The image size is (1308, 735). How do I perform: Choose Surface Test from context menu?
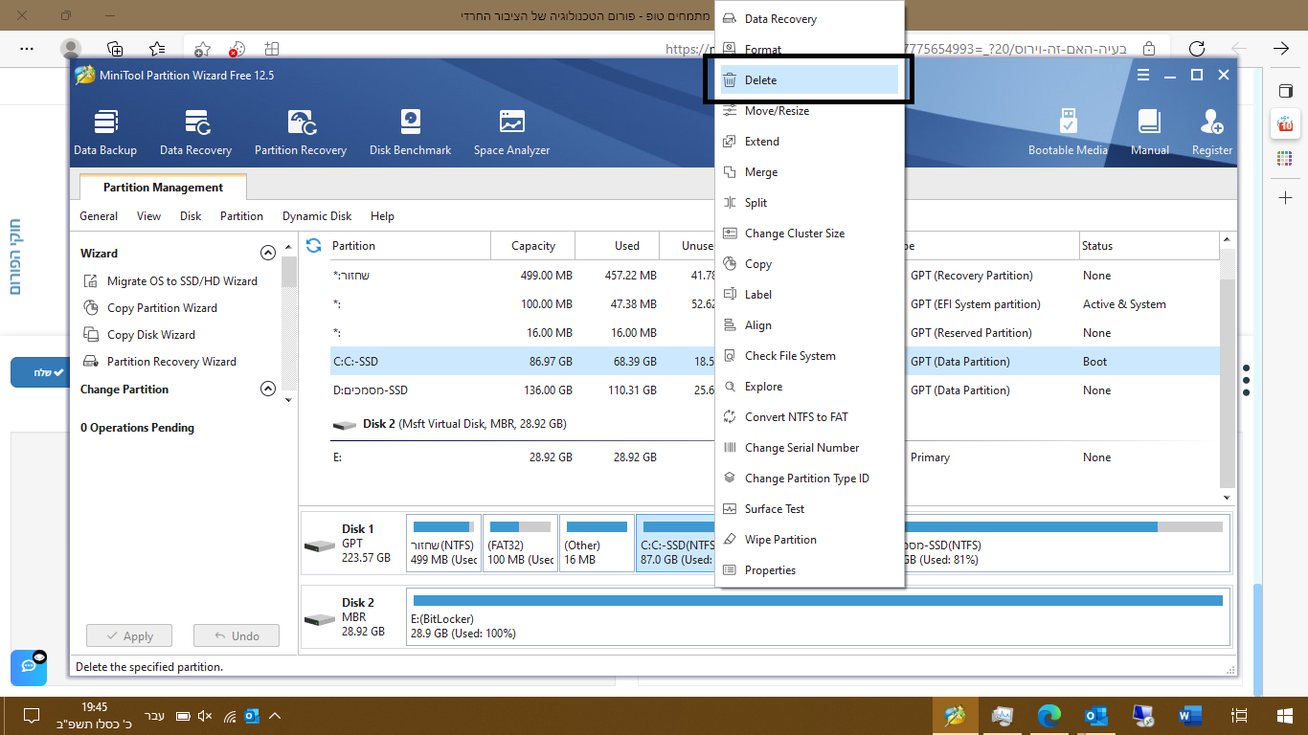point(809,509)
